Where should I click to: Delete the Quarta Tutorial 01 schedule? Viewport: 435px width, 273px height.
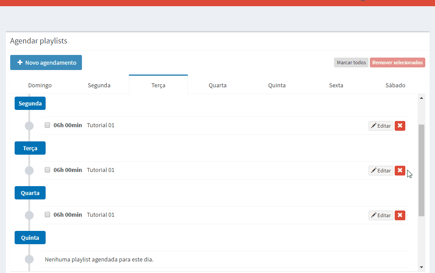point(400,215)
